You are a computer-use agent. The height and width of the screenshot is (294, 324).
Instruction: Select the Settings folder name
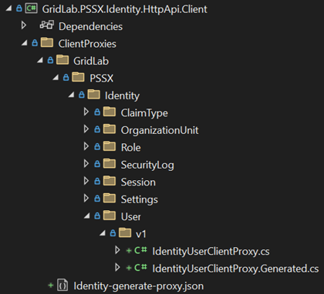point(140,200)
